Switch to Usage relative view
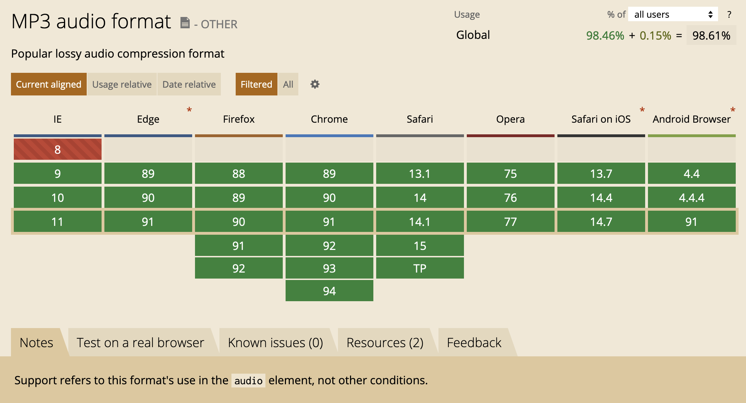The width and height of the screenshot is (746, 403). coord(122,84)
